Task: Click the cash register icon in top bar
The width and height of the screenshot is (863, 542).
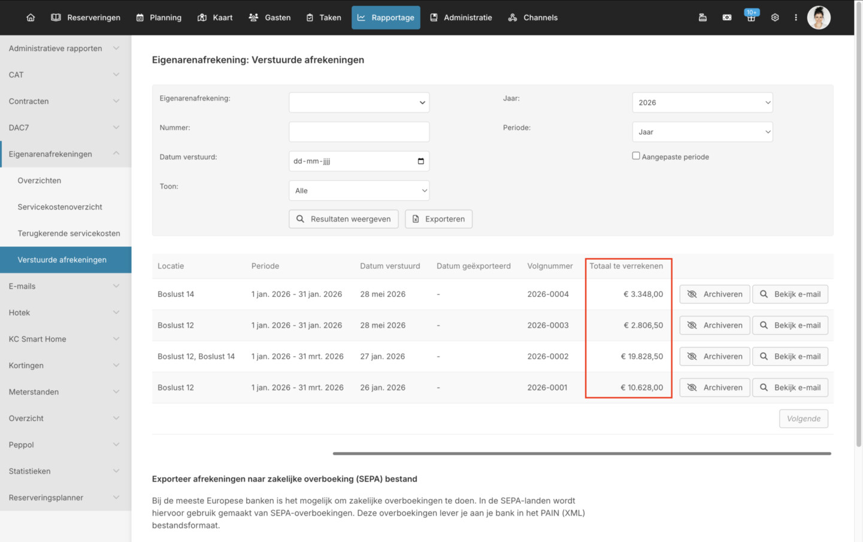Action: point(702,17)
